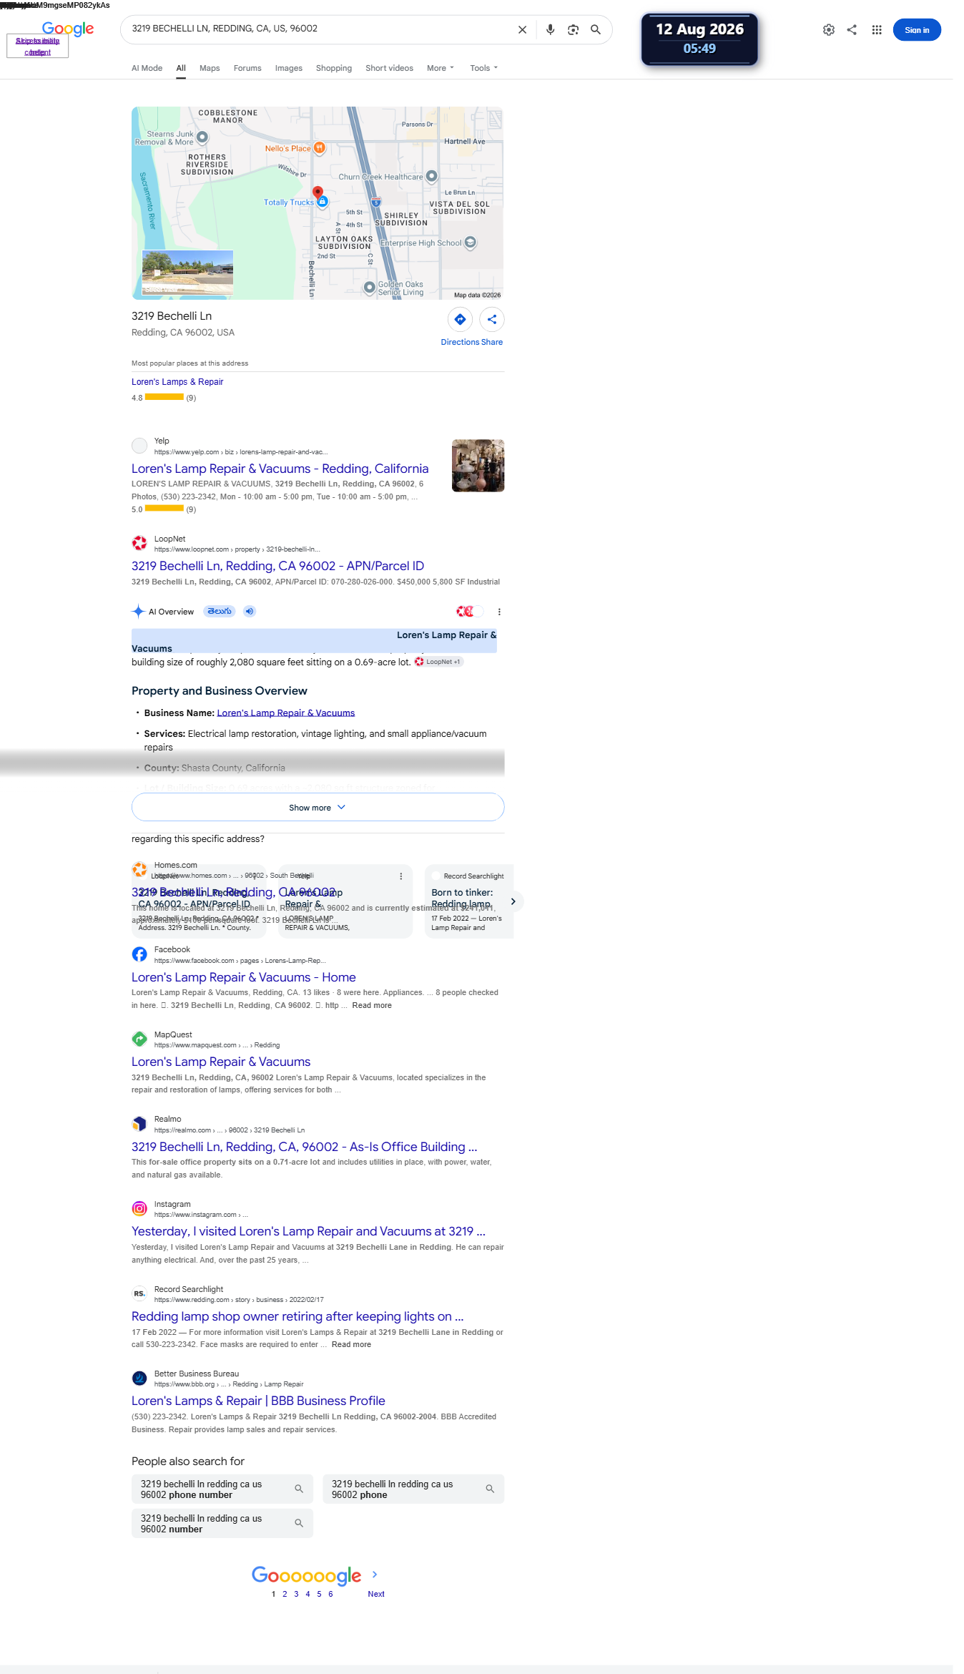Click Read more on Record Searchlight snippet
The height and width of the screenshot is (1674, 964).
pyautogui.click(x=351, y=1344)
